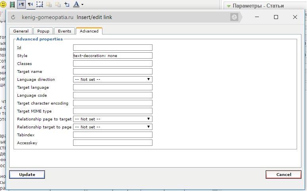The width and height of the screenshot is (307, 191).
Task: Switch to the Events tab
Action: coord(64,31)
